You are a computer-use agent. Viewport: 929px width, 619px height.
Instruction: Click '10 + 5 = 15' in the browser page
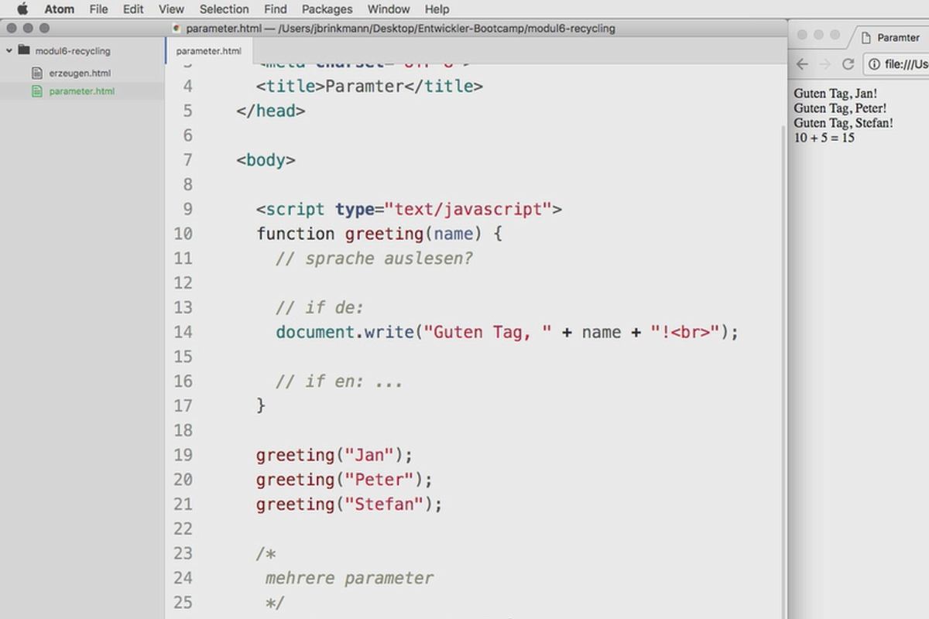pos(824,138)
